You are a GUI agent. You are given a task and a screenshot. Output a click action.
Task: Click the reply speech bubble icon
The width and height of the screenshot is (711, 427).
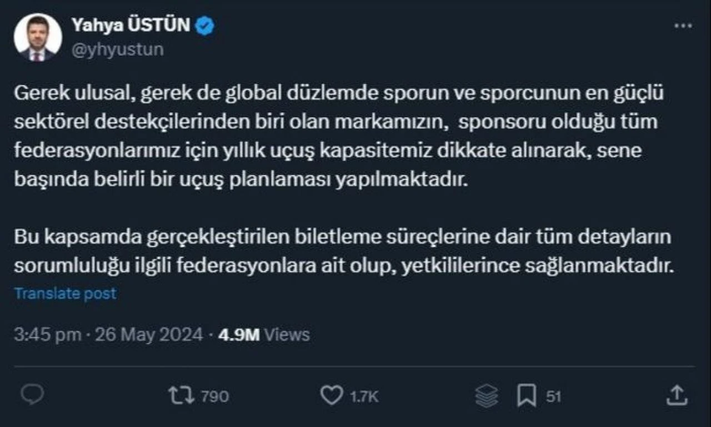point(32,395)
